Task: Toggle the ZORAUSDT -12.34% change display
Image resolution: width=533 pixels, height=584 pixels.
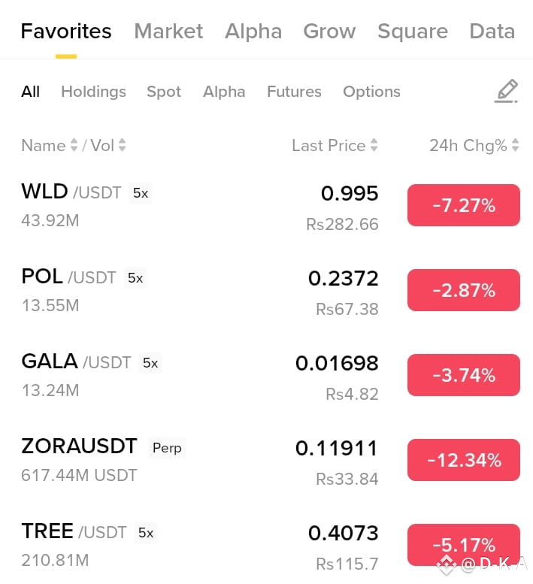Action: tap(464, 460)
